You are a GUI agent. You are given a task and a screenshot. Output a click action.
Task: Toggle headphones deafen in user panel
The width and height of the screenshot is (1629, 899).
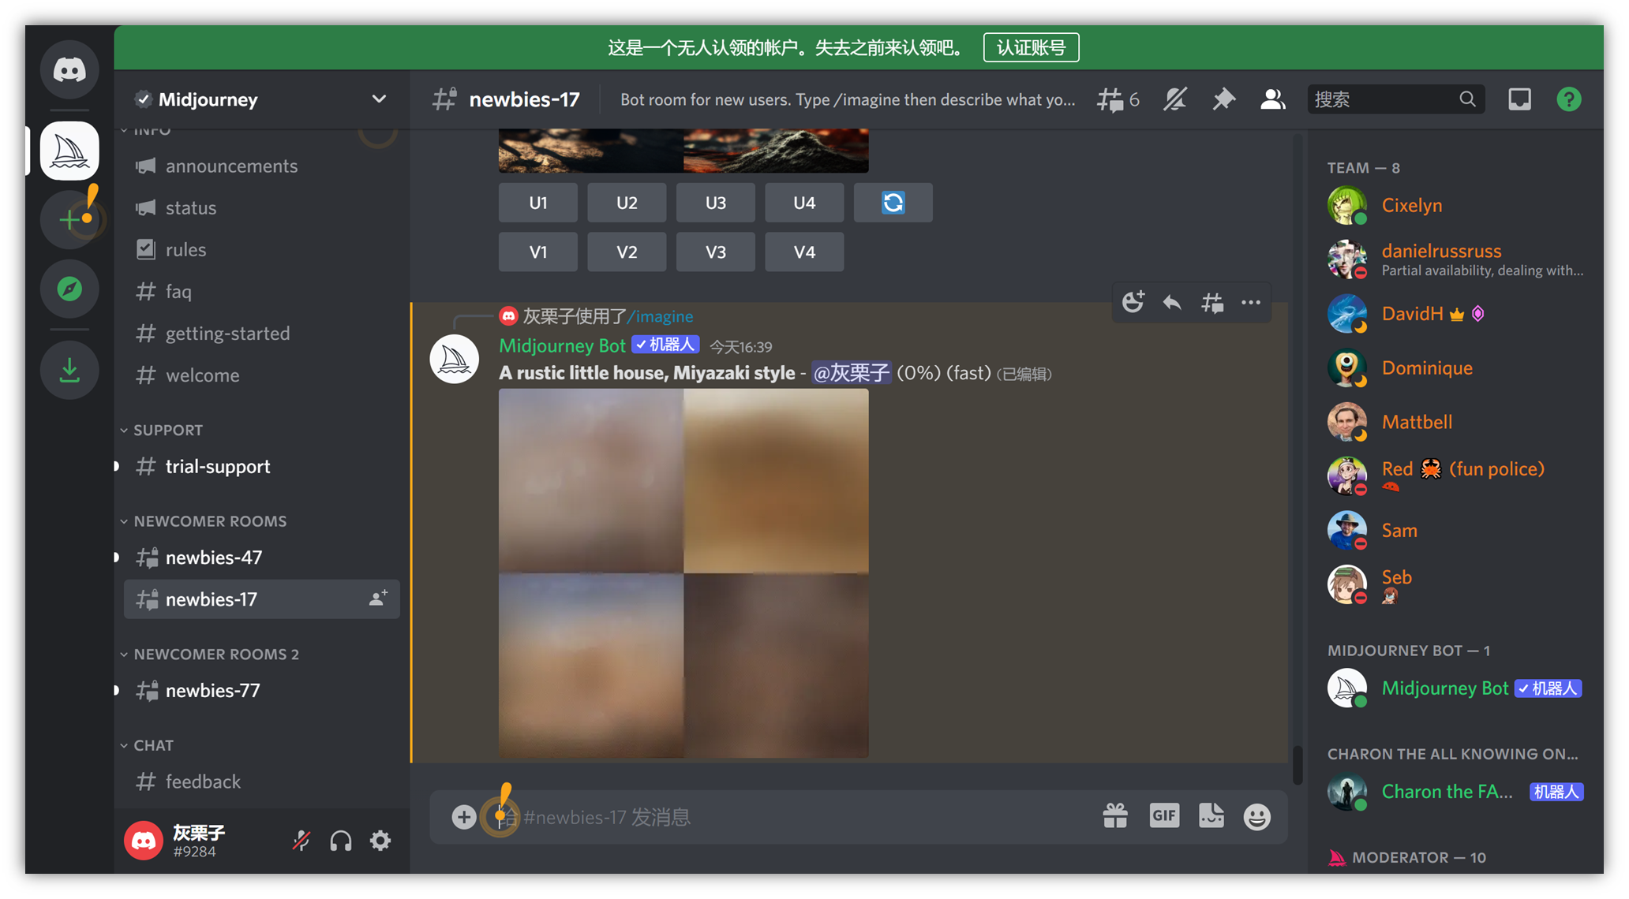point(341,841)
